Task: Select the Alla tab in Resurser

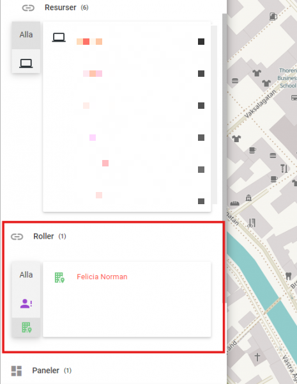Action: 26,35
